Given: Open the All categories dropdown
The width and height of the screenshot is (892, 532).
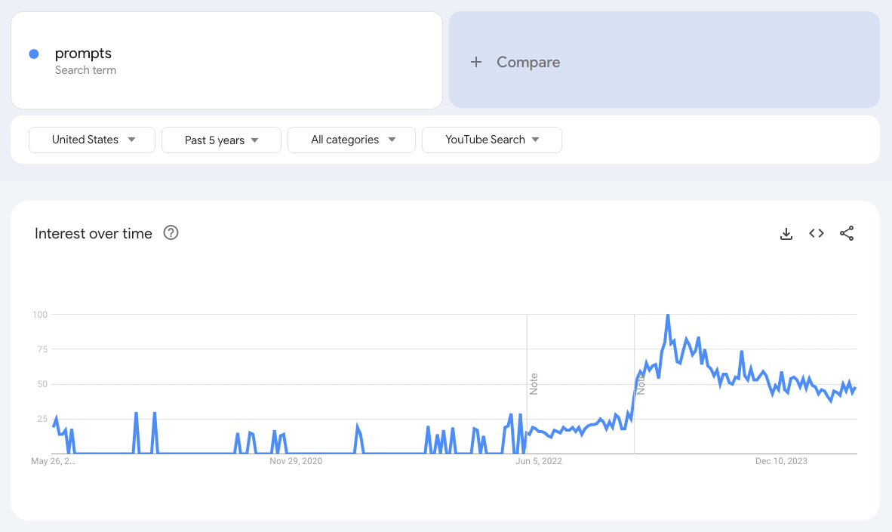Looking at the screenshot, I should [352, 140].
